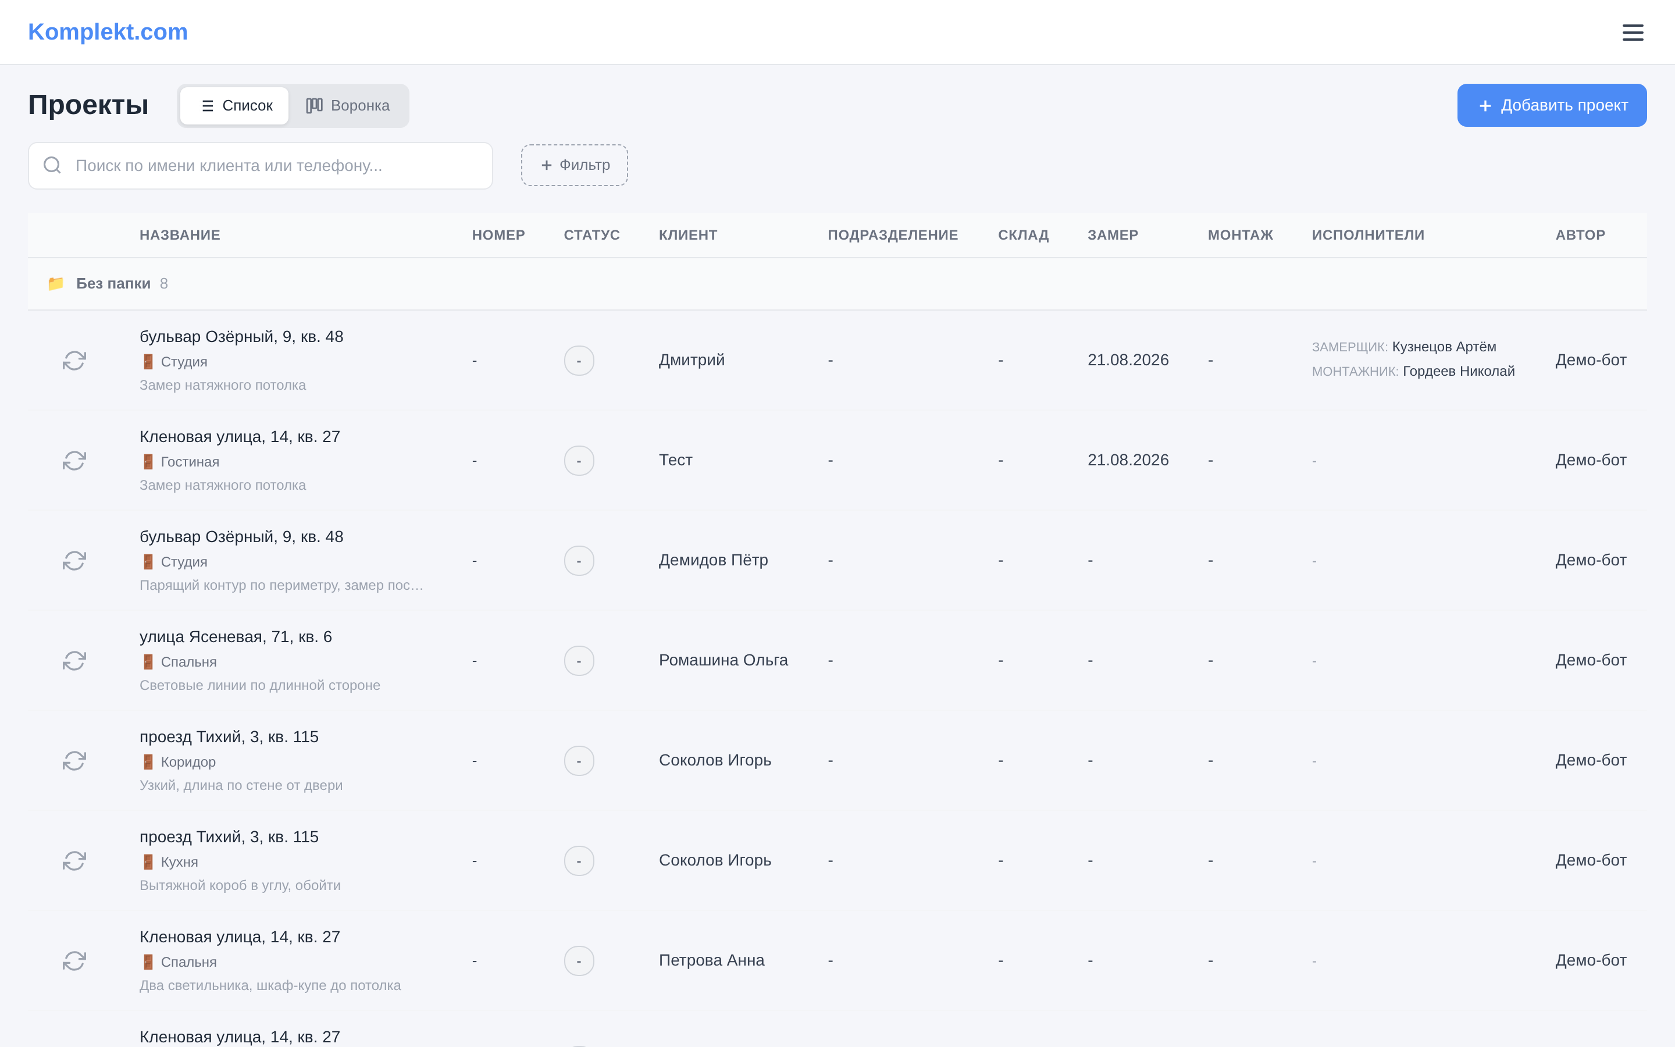Click the folder icon beside Без папки

point(56,283)
